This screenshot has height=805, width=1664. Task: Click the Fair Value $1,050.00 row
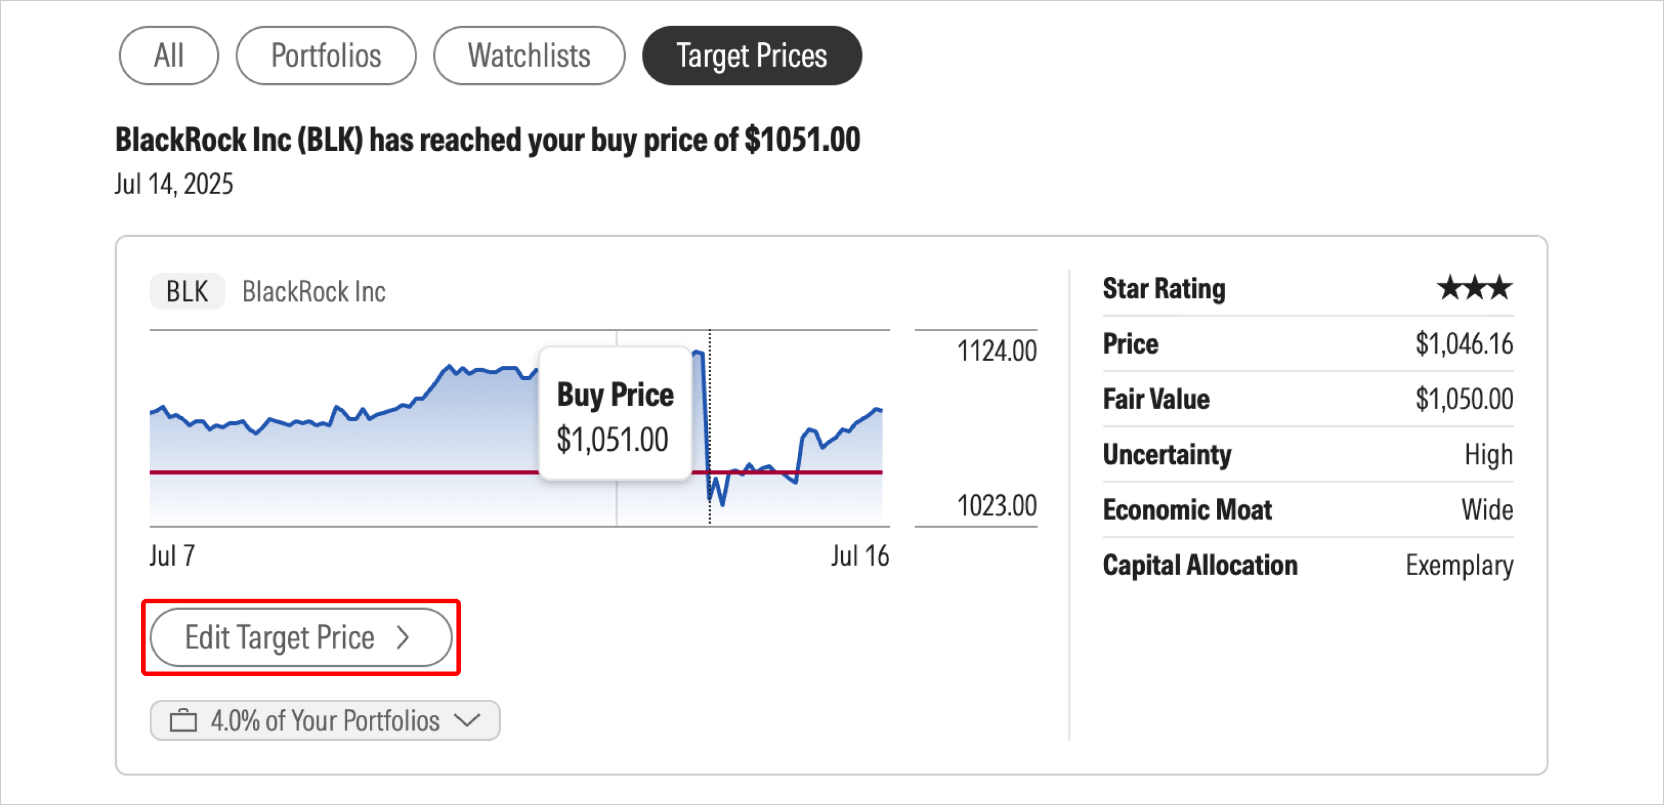click(x=1308, y=399)
